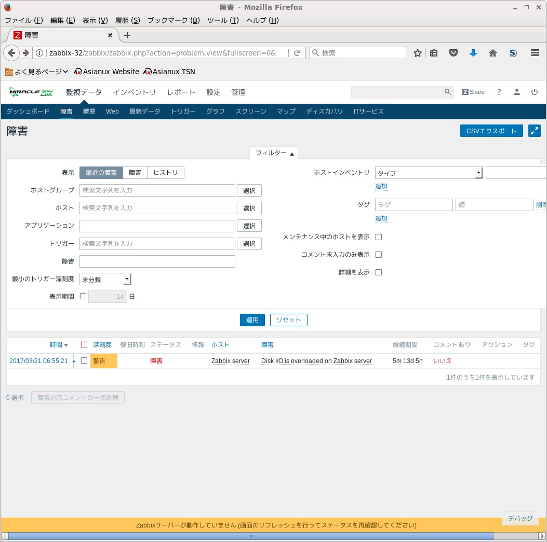
Task: Open the 設定 top menu
Action: pyautogui.click(x=214, y=92)
